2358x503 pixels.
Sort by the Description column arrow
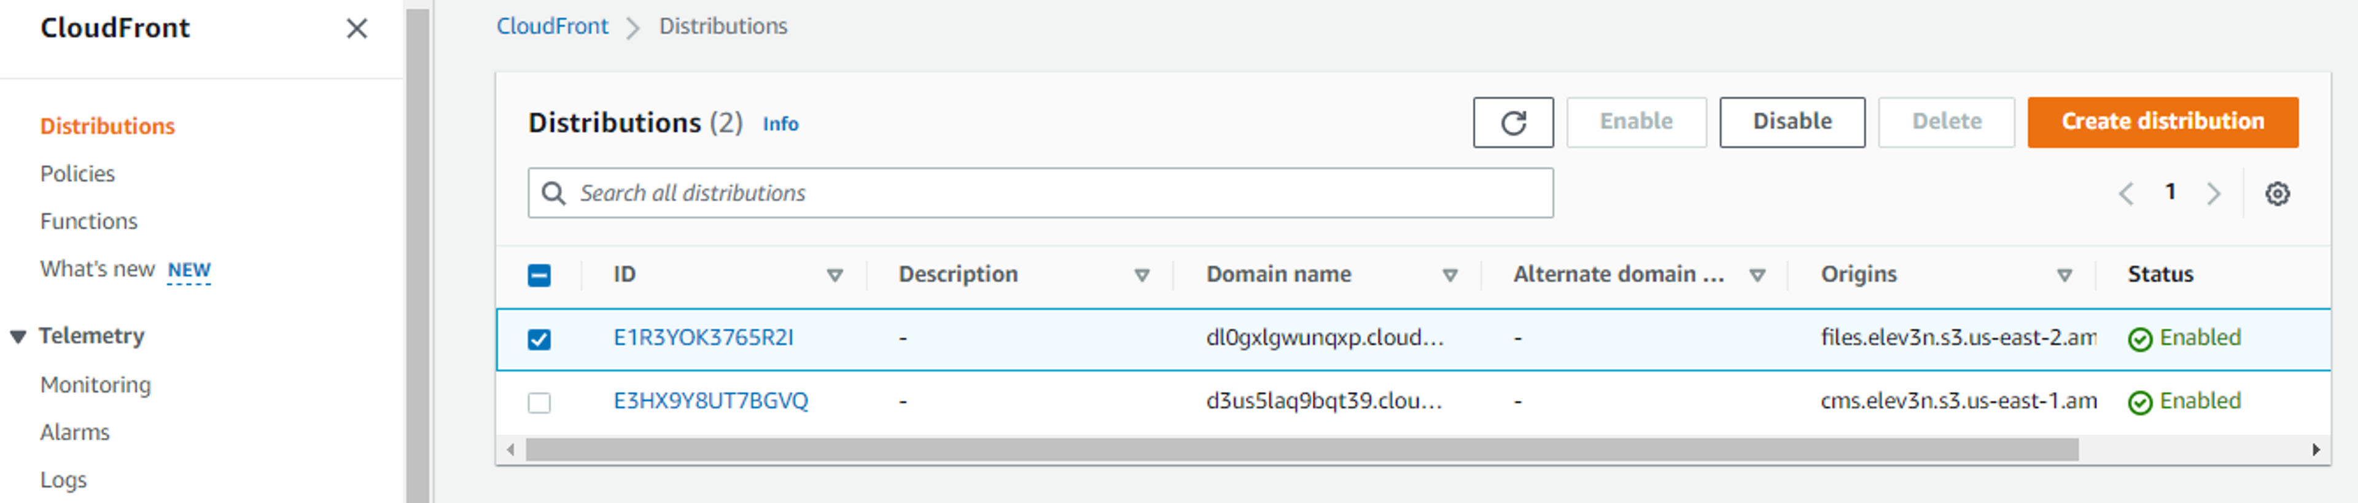(1142, 275)
